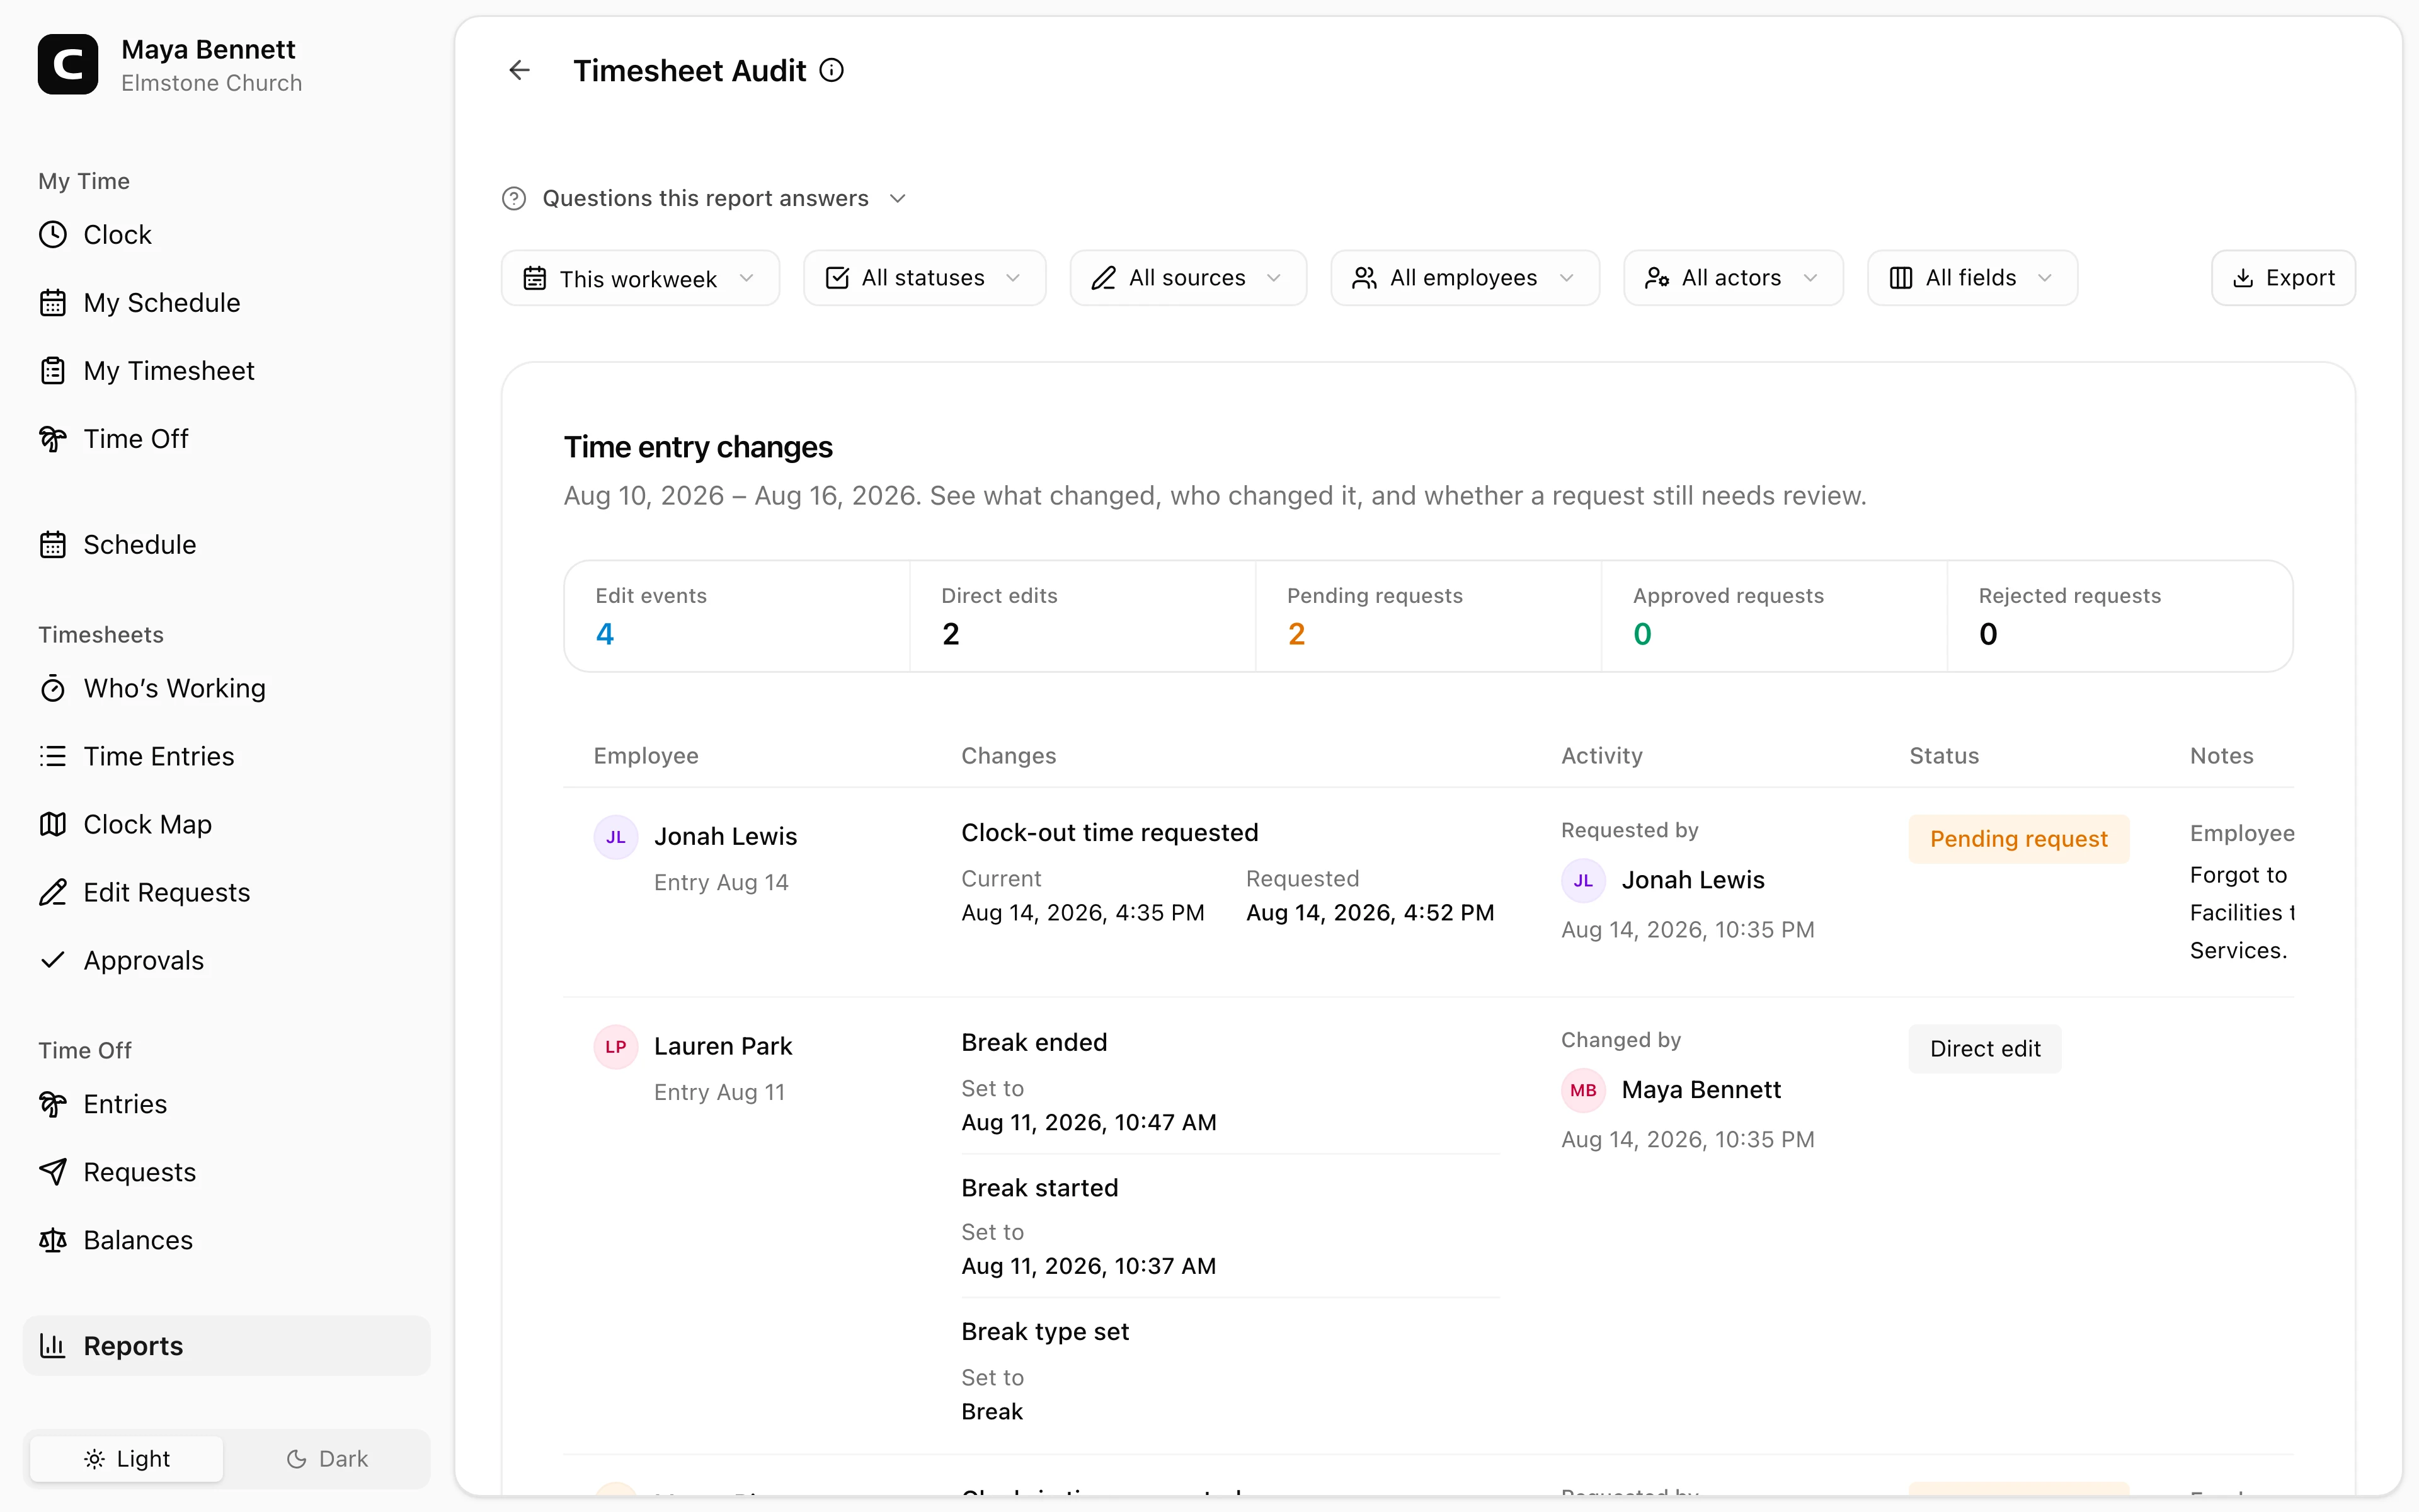
Task: Click the Pending request status badge
Action: click(2018, 839)
